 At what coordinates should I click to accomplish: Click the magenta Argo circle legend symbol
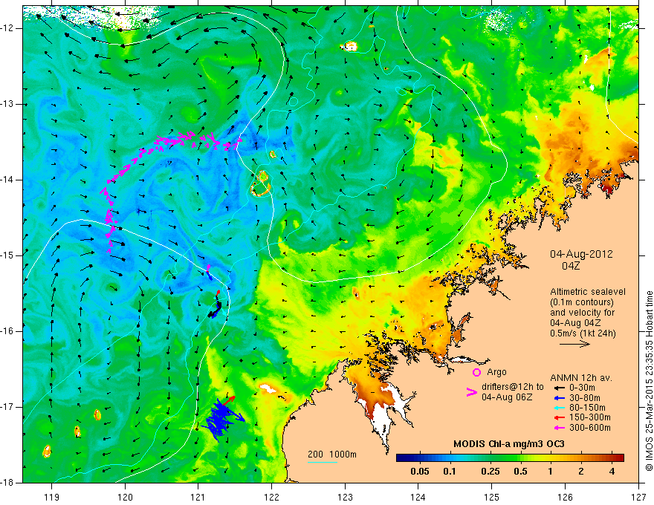[x=476, y=372]
